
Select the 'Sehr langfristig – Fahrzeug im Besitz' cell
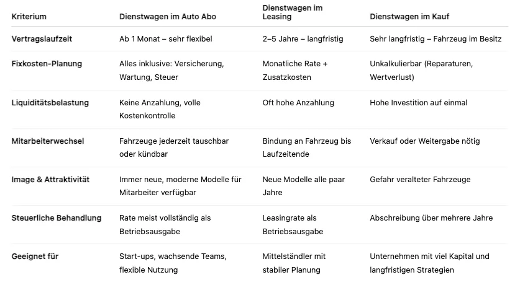tap(435, 38)
